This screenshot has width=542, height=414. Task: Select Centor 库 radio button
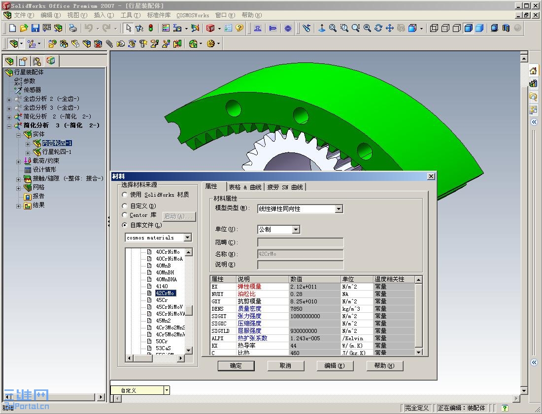click(x=125, y=215)
